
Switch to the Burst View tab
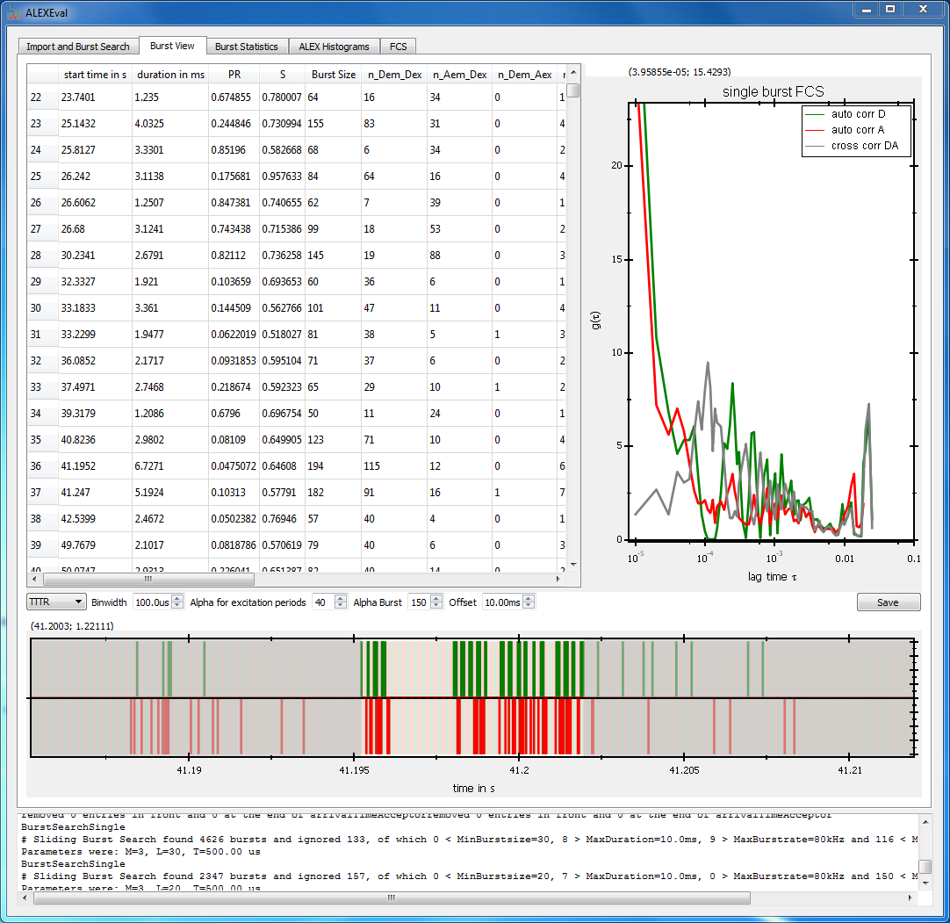[172, 46]
